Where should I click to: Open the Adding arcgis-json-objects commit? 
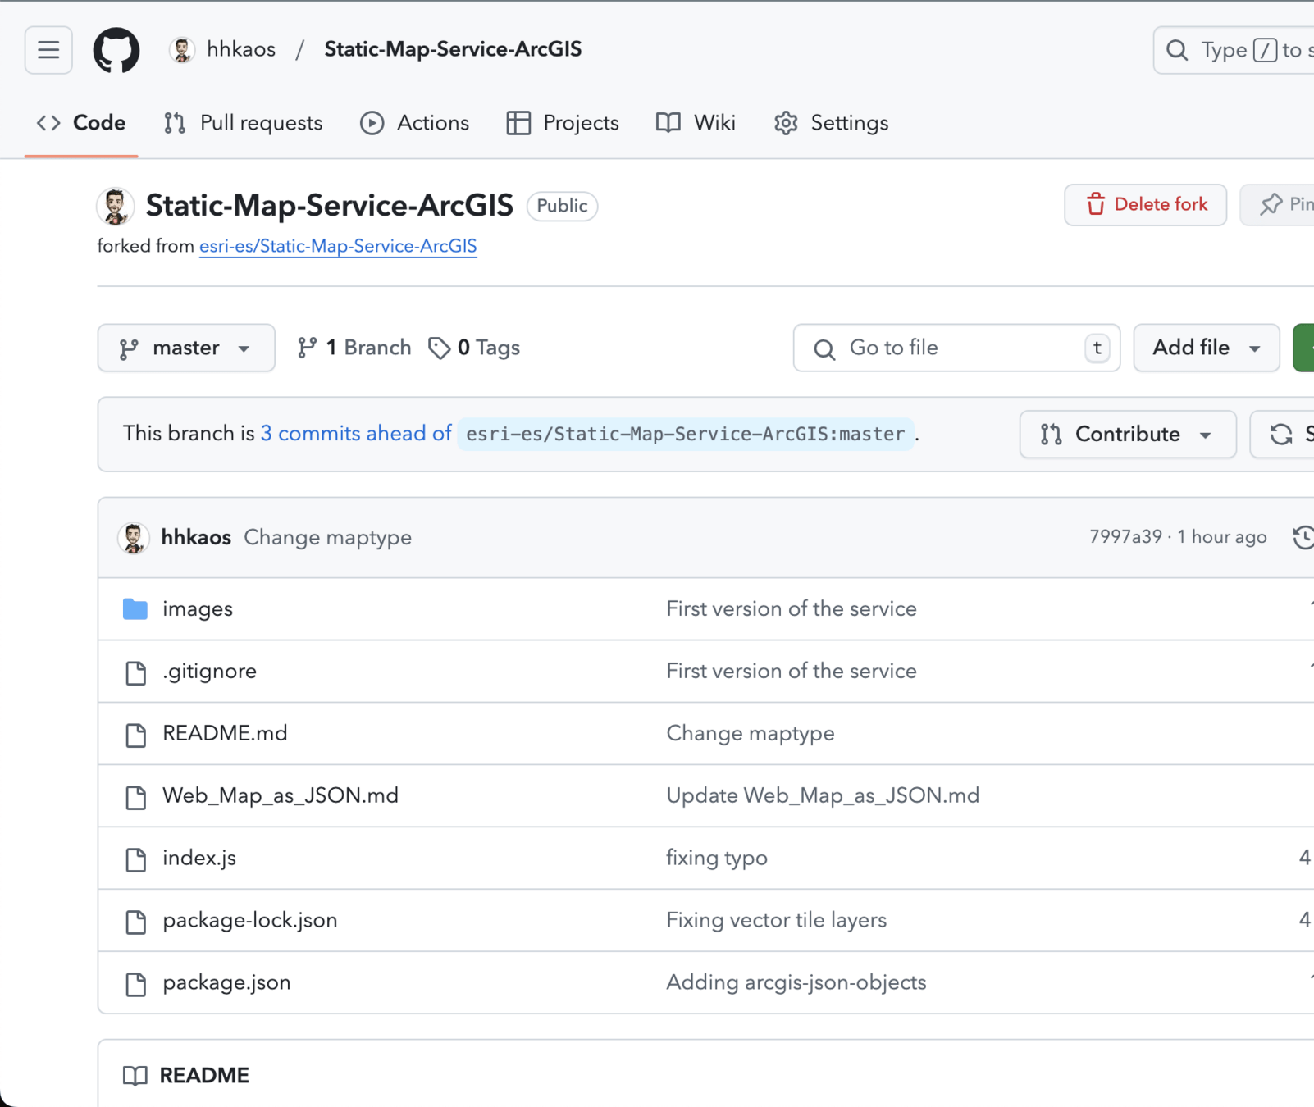pos(796,982)
